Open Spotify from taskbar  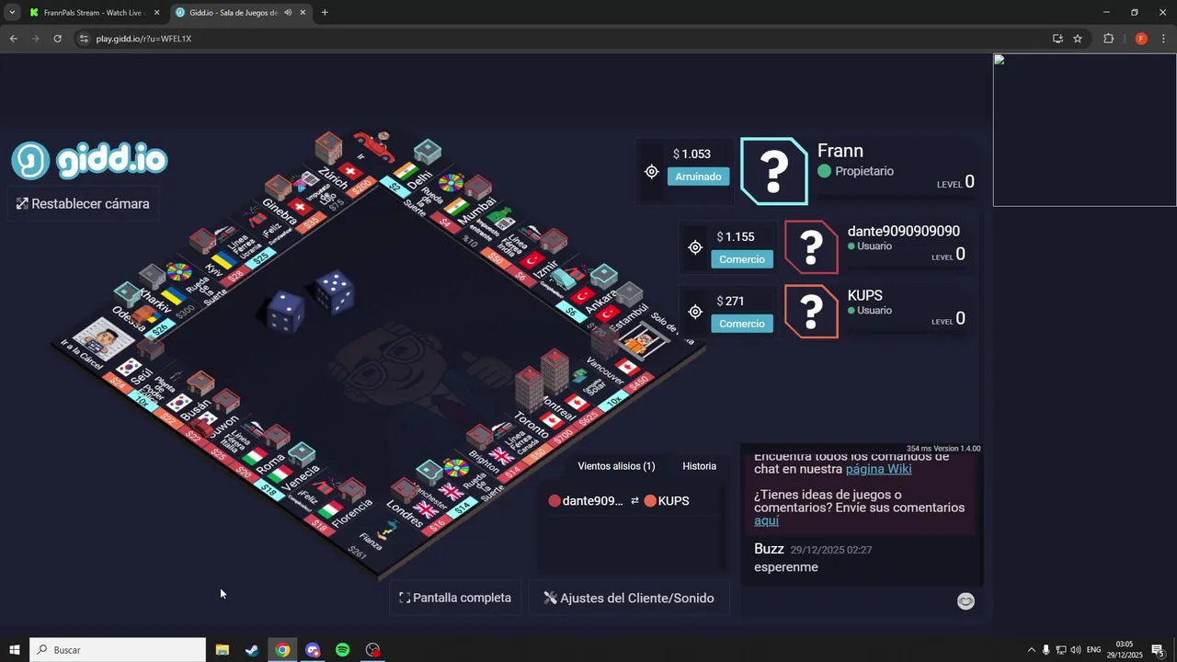coord(342,650)
